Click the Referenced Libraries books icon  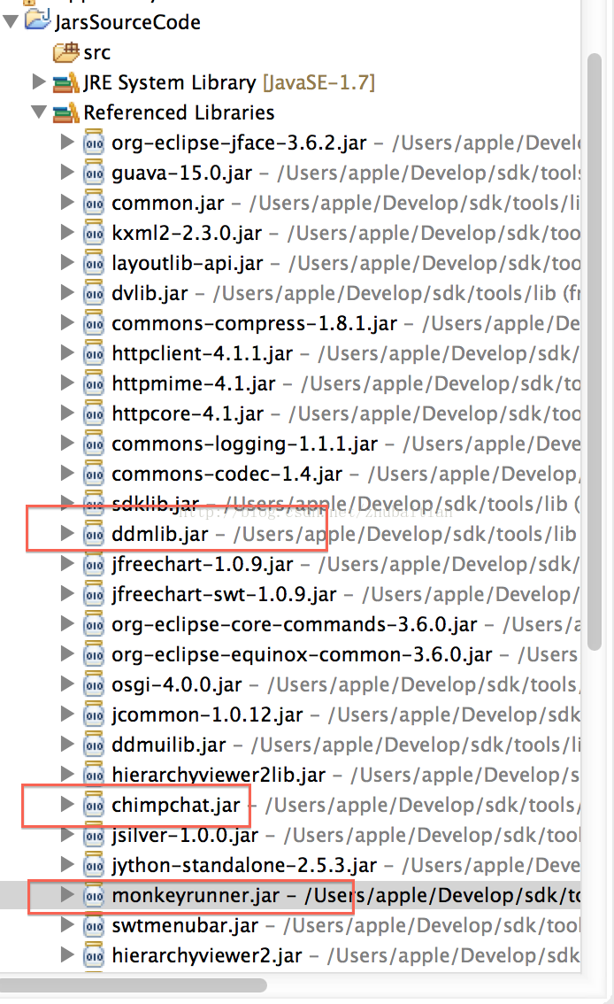pyautogui.click(x=65, y=112)
